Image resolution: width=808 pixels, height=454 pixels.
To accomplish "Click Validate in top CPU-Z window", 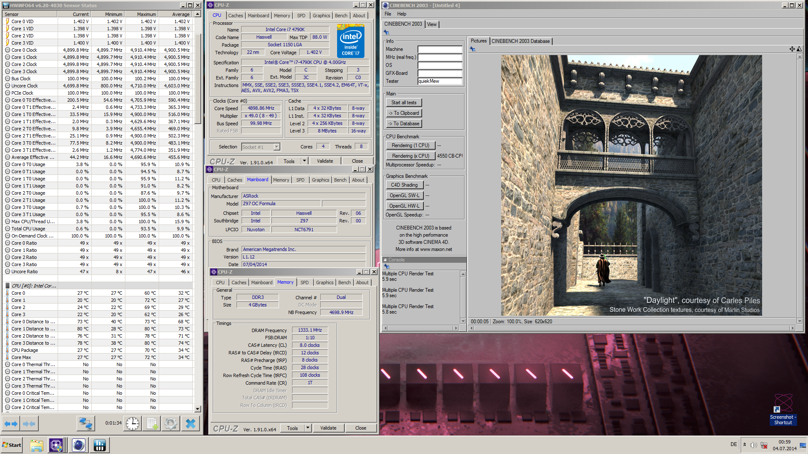I will [x=325, y=161].
